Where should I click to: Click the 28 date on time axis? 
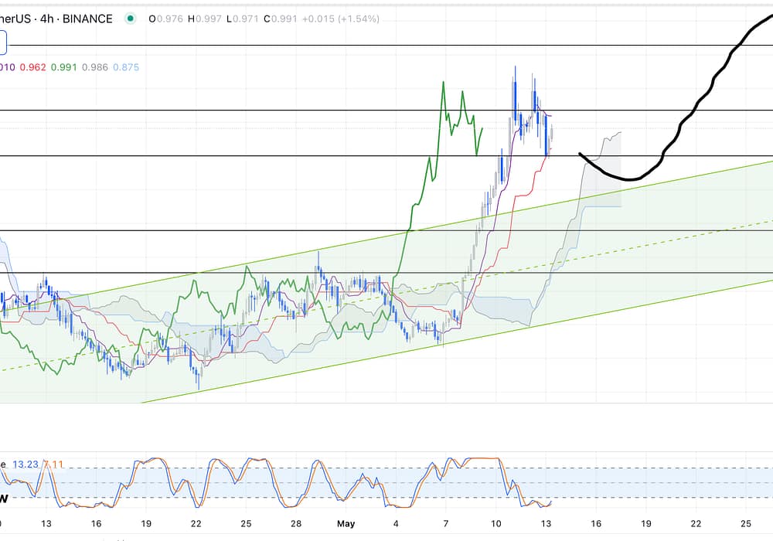tap(295, 523)
